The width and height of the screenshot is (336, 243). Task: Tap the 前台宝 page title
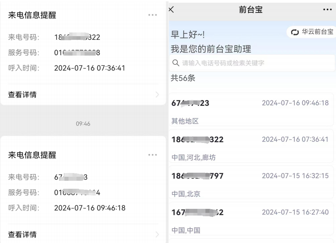coord(251,10)
